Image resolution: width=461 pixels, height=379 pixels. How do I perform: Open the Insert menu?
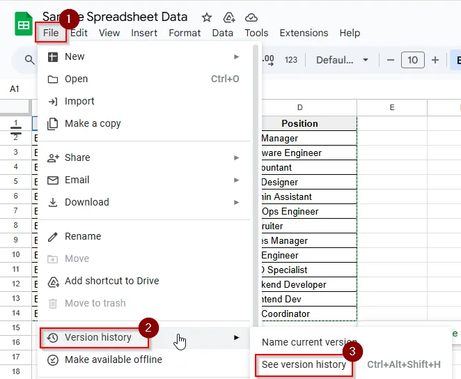click(x=144, y=33)
